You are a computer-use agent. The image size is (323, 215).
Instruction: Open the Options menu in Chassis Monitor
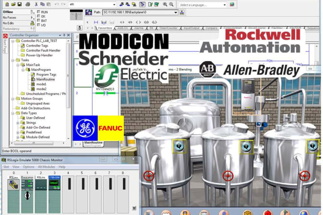[28, 167]
